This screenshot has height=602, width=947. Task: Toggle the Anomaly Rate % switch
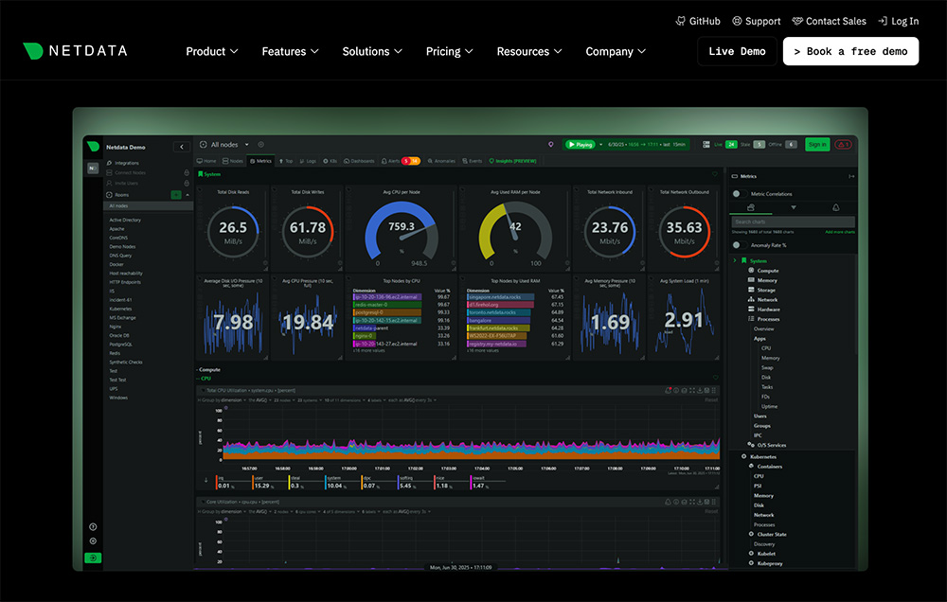(x=738, y=245)
